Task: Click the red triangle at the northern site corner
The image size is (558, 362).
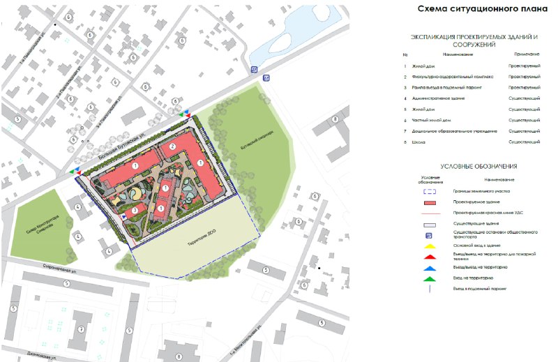Action: tap(188, 114)
